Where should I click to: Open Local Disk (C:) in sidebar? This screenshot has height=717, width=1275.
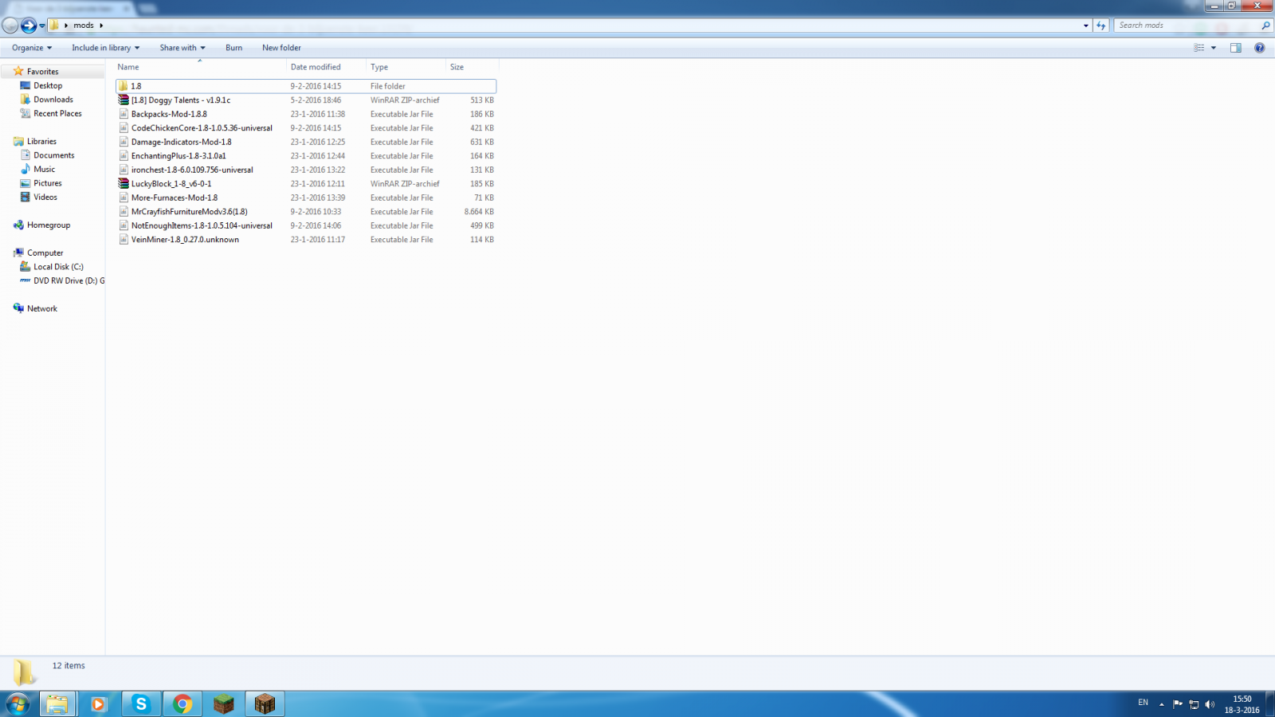coord(58,267)
